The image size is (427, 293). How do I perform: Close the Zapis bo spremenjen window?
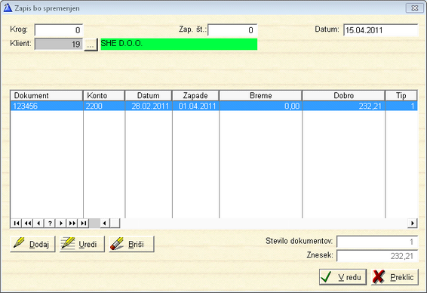click(414, 8)
